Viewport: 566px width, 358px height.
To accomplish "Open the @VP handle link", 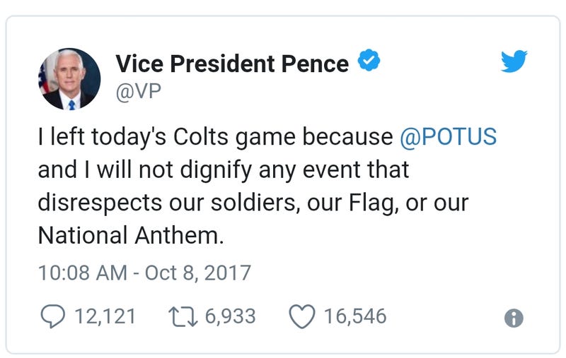I will [x=138, y=92].
